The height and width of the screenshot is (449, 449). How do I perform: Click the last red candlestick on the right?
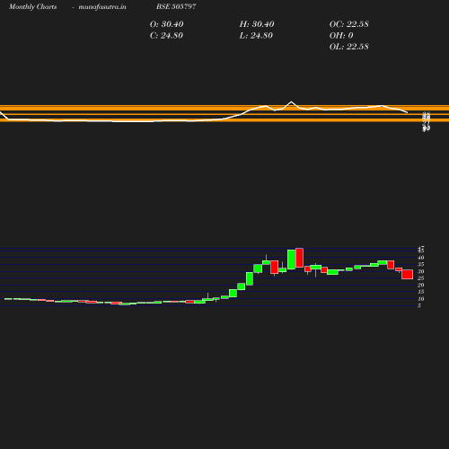tap(408, 274)
